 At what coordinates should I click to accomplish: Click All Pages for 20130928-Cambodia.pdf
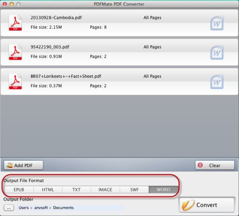point(152,18)
